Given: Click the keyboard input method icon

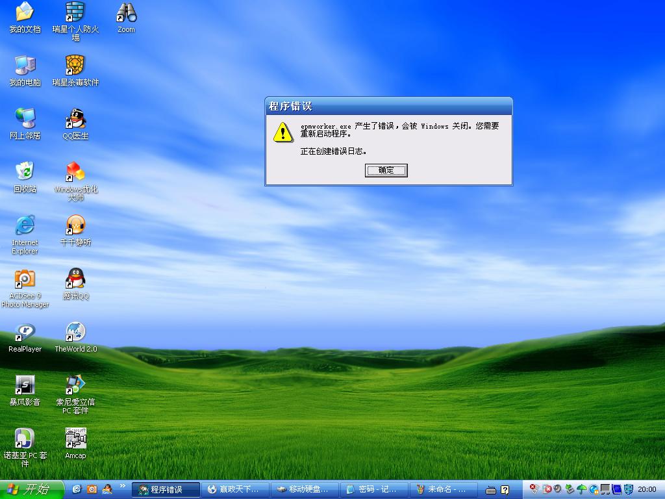Looking at the screenshot, I should click(x=491, y=490).
